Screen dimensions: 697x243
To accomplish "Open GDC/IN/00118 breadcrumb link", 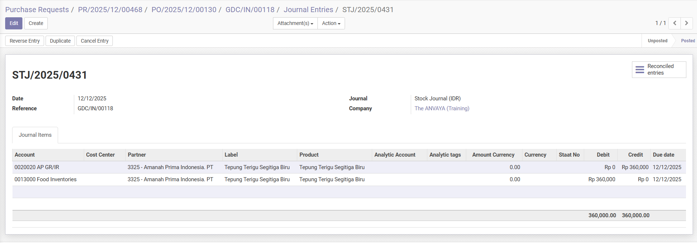I will pyautogui.click(x=250, y=10).
